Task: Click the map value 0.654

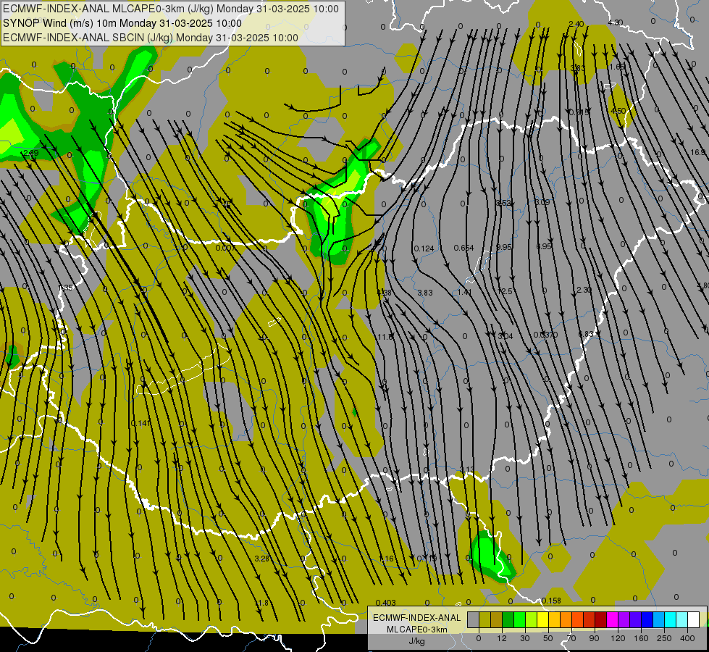Action: click(x=464, y=248)
